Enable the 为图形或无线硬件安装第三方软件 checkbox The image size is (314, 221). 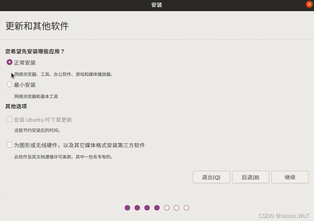[9, 145]
